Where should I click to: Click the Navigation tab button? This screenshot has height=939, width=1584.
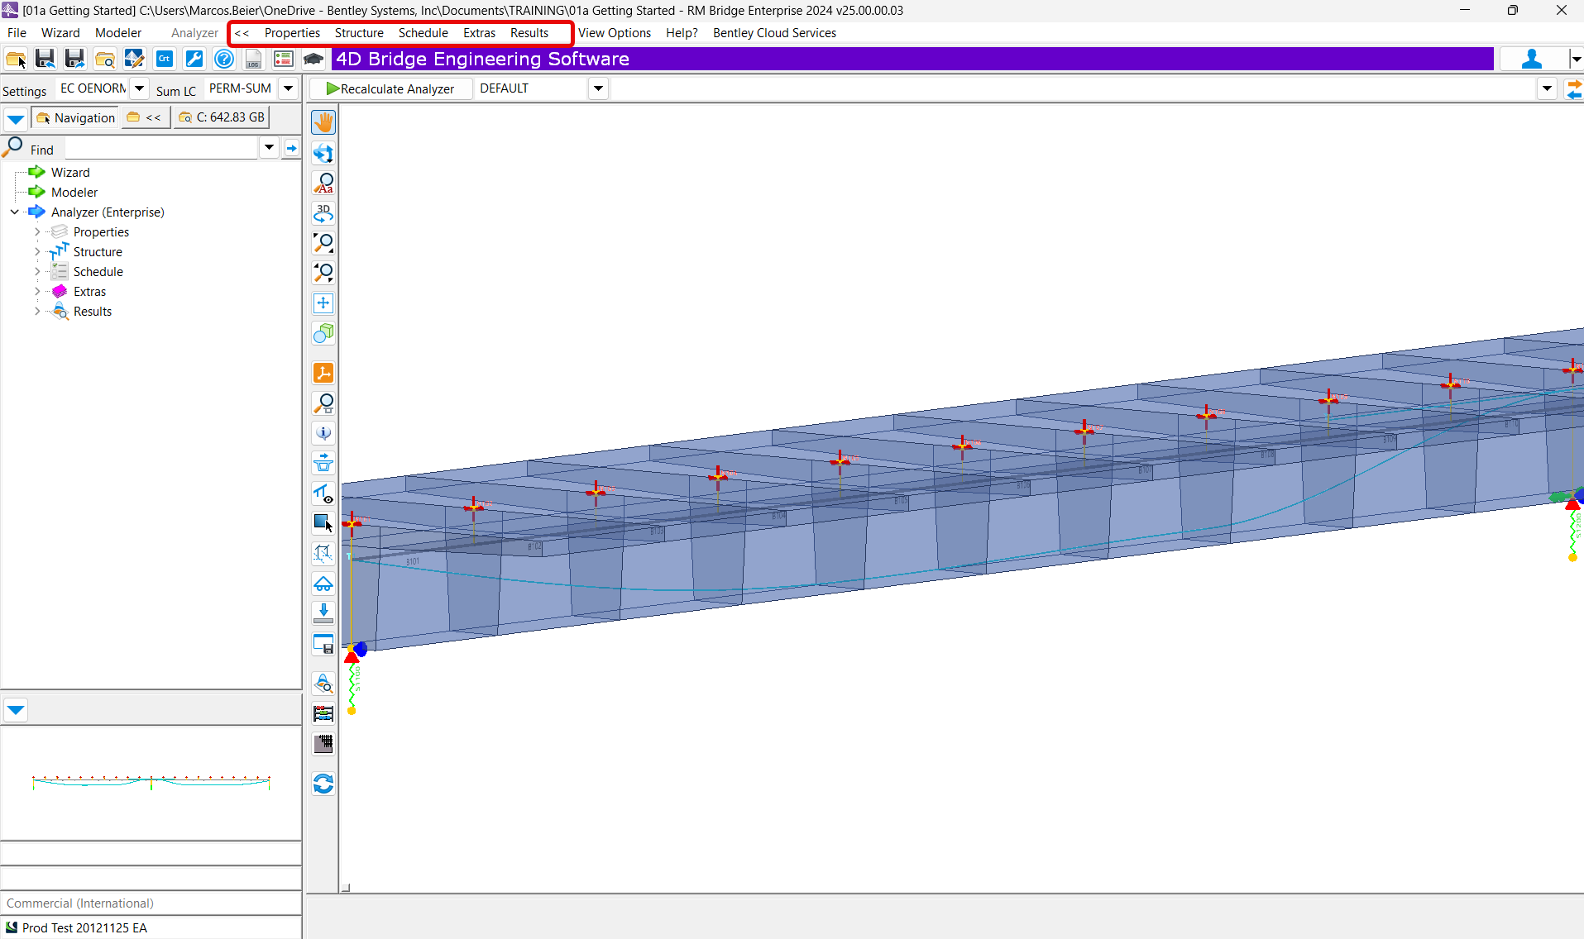75,118
